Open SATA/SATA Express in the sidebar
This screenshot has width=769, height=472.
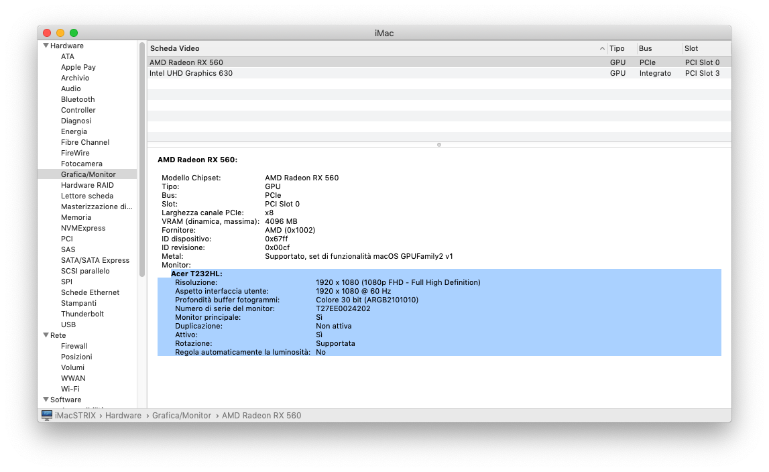(95, 260)
